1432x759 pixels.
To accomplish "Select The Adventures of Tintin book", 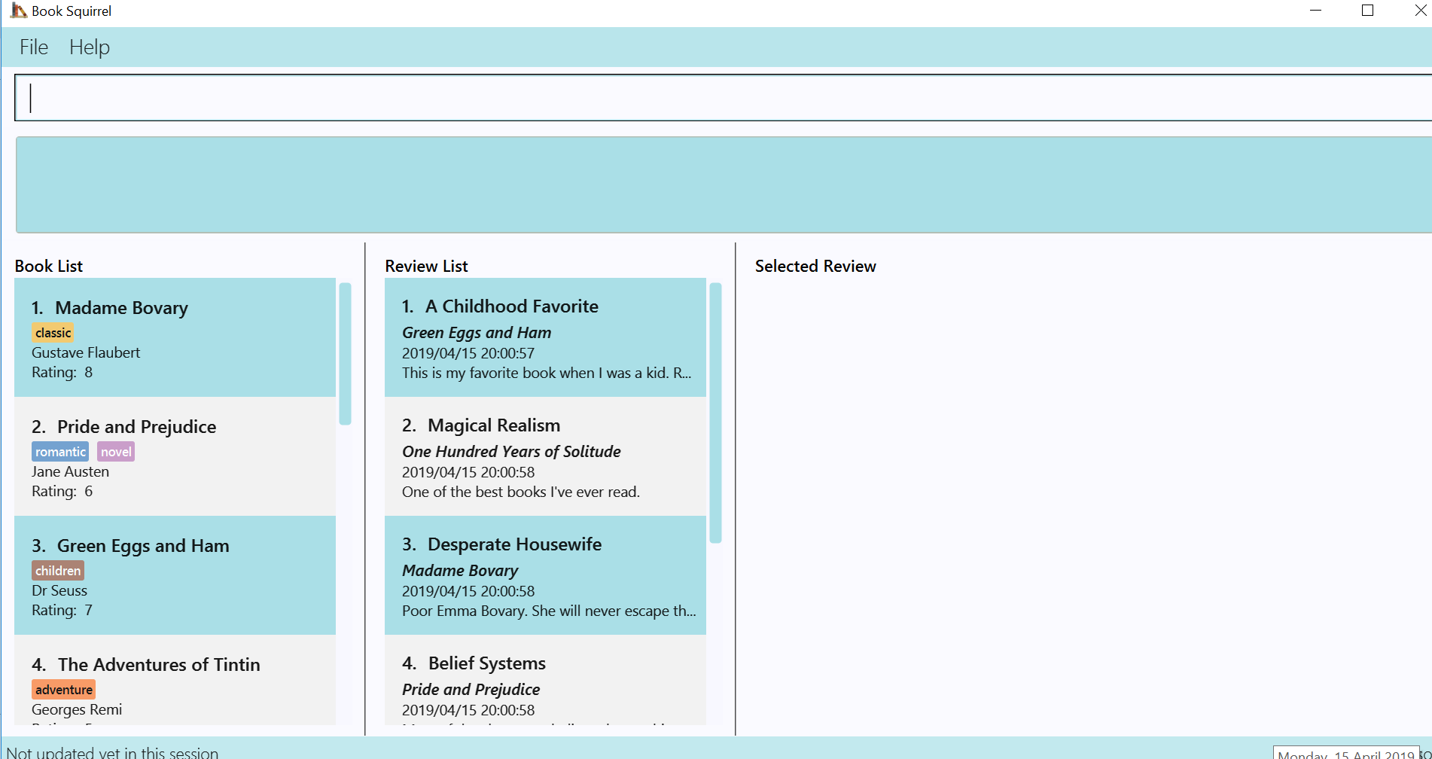I will pos(175,680).
